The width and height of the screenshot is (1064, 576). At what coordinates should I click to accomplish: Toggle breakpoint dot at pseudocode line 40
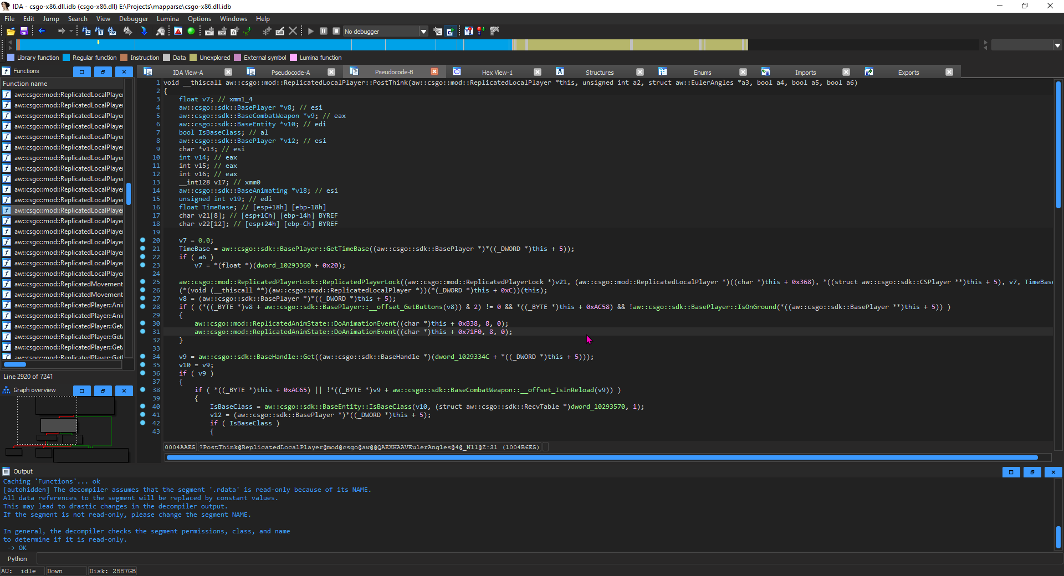(x=142, y=407)
